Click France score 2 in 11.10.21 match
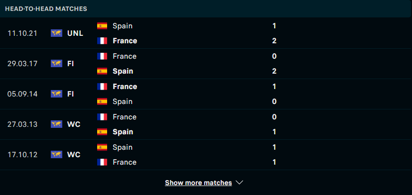This screenshot has width=412, height=195. click(x=275, y=41)
